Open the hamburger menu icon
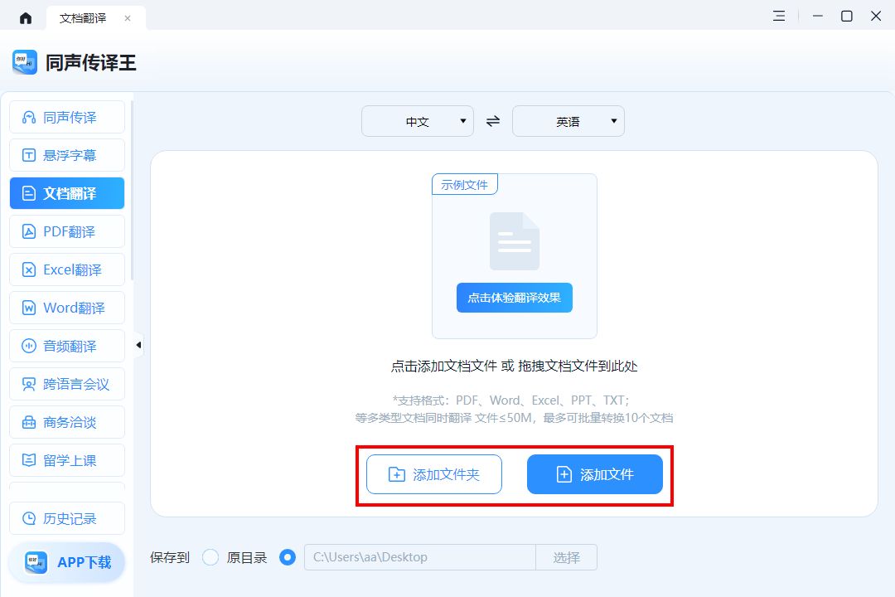This screenshot has height=597, width=895. pos(779,16)
